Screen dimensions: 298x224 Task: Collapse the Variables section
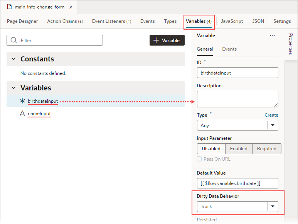point(13,88)
